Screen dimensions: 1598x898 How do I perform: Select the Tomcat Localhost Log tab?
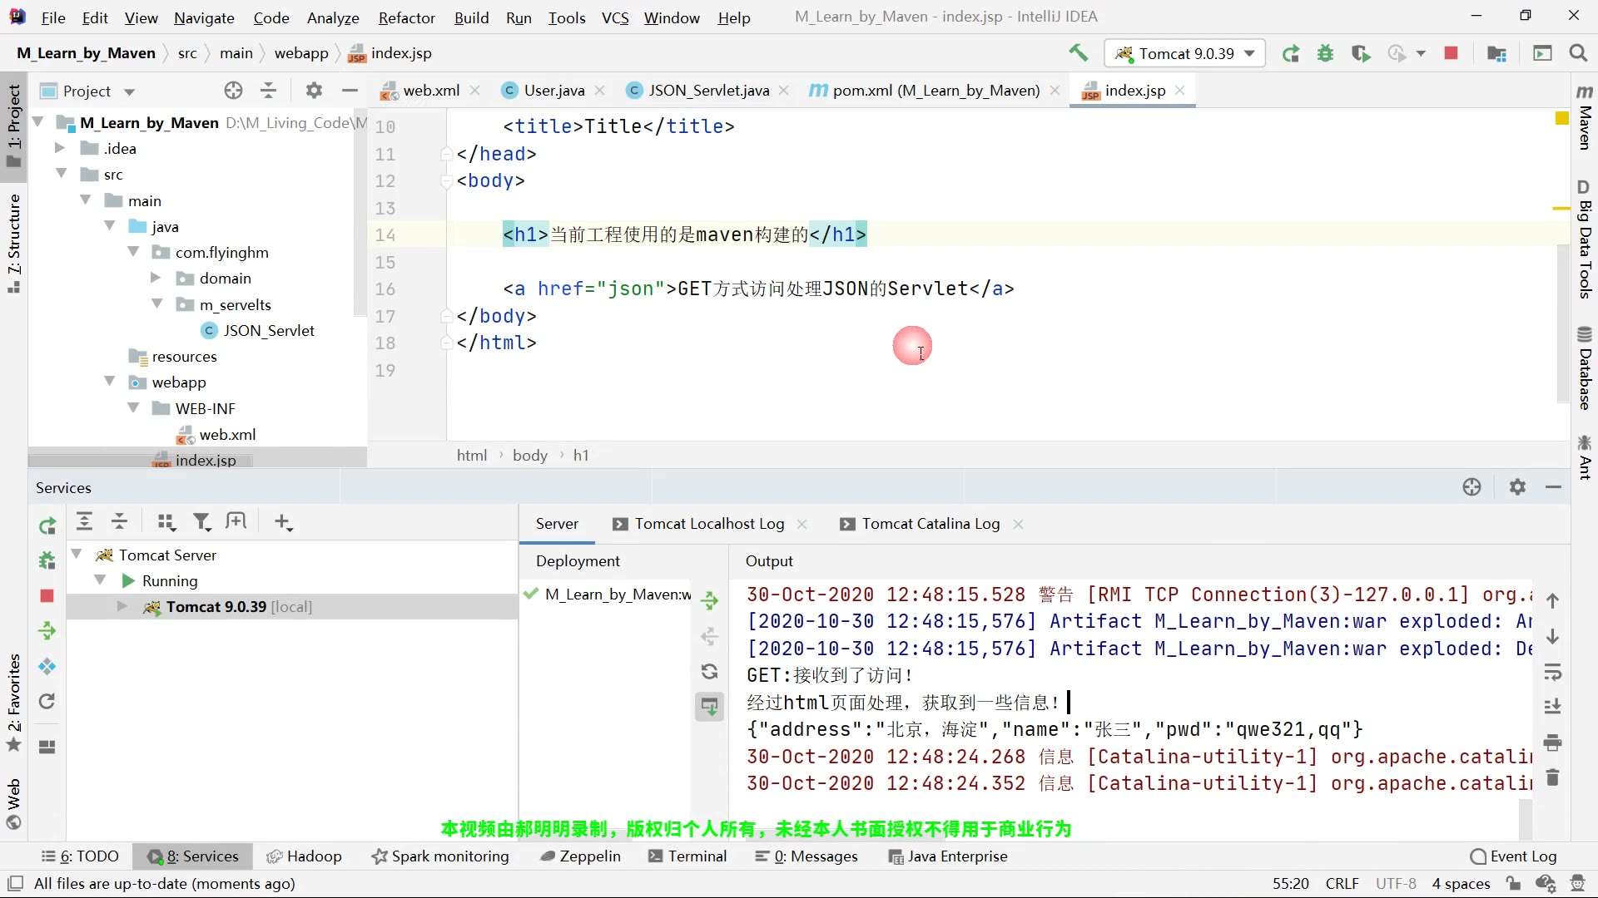(x=712, y=523)
